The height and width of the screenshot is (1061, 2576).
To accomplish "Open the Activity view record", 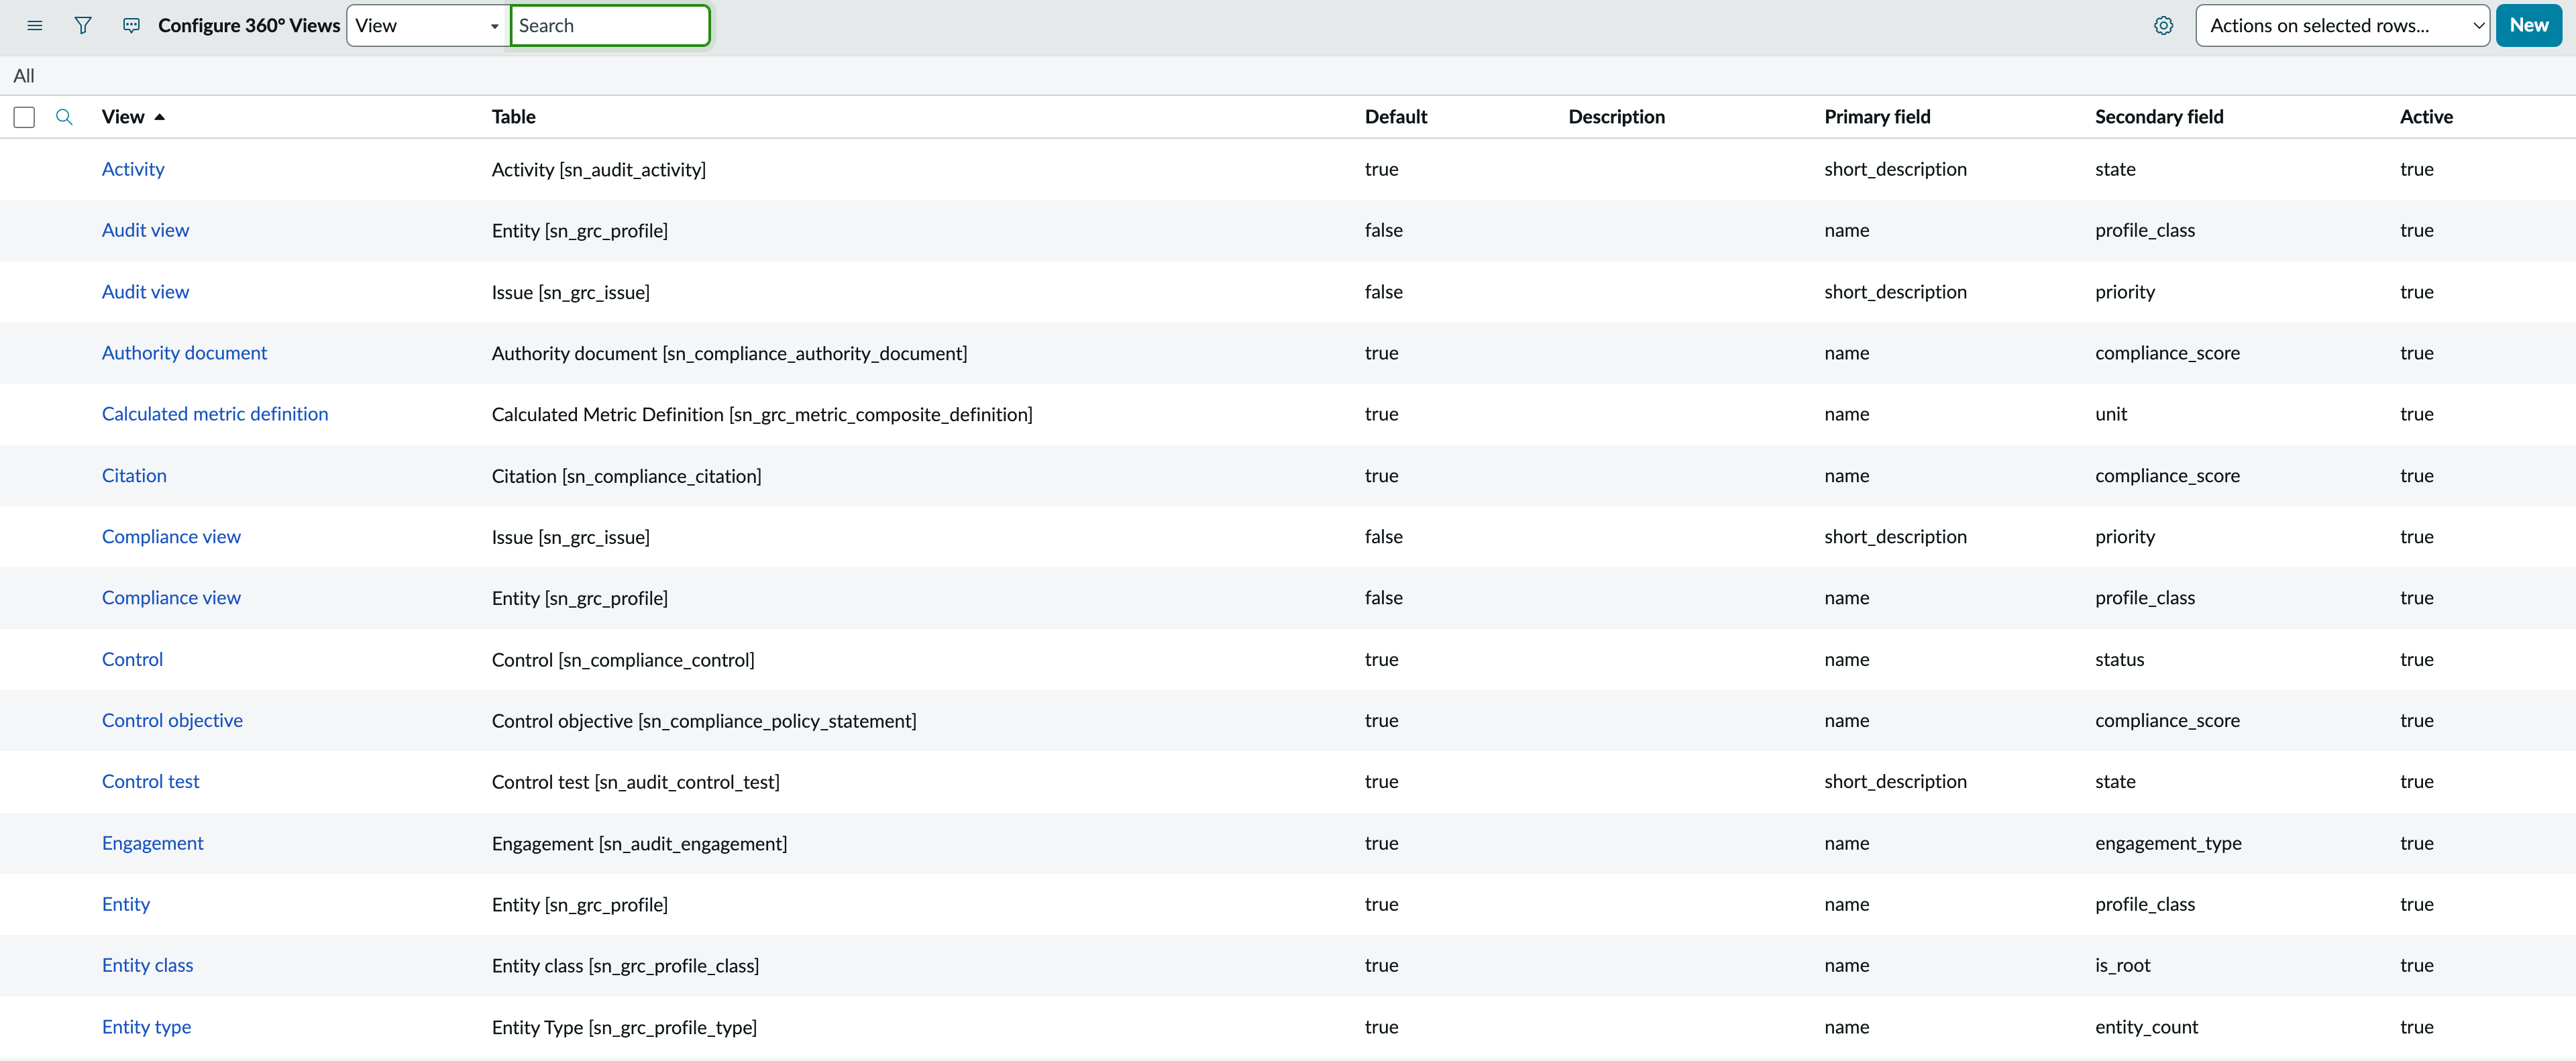I will 133,169.
